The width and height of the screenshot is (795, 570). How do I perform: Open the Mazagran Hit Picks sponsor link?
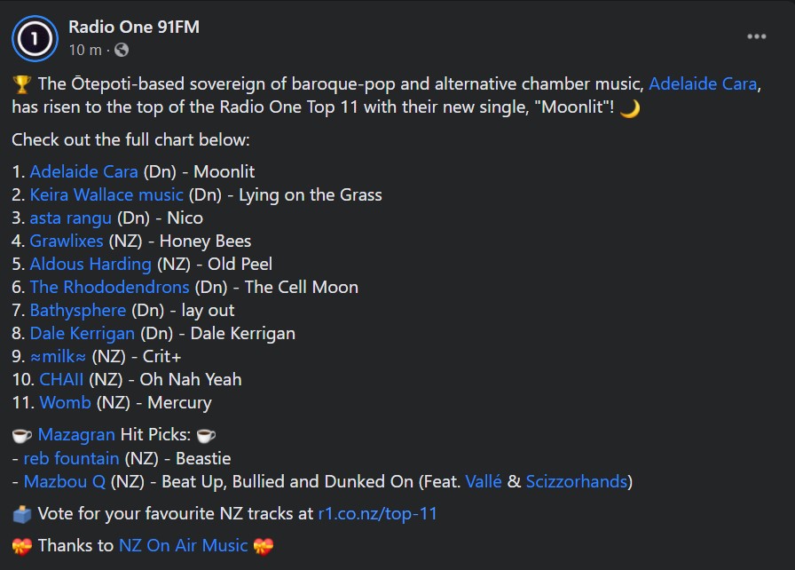coord(76,435)
